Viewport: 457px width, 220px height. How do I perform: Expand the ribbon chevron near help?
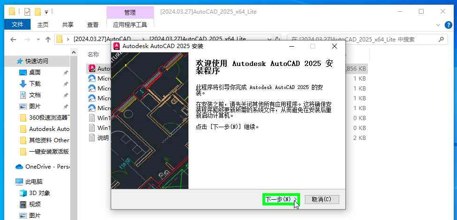point(438,25)
